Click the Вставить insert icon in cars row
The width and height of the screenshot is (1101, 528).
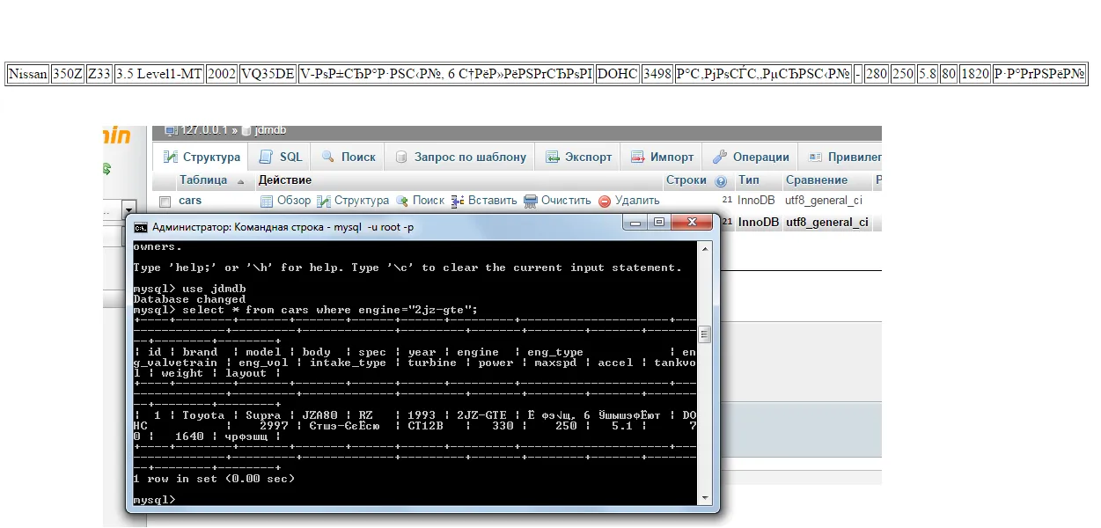click(x=458, y=201)
